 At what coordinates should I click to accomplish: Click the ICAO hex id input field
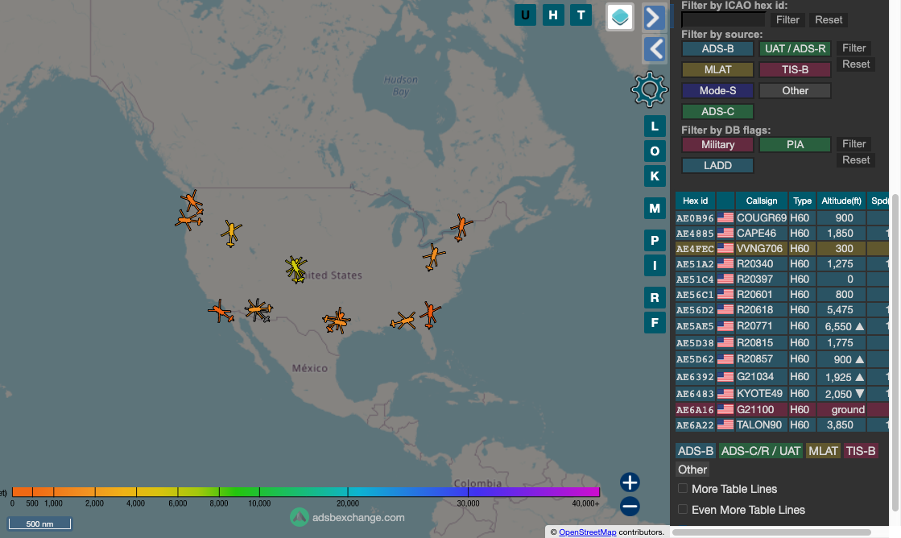723,20
